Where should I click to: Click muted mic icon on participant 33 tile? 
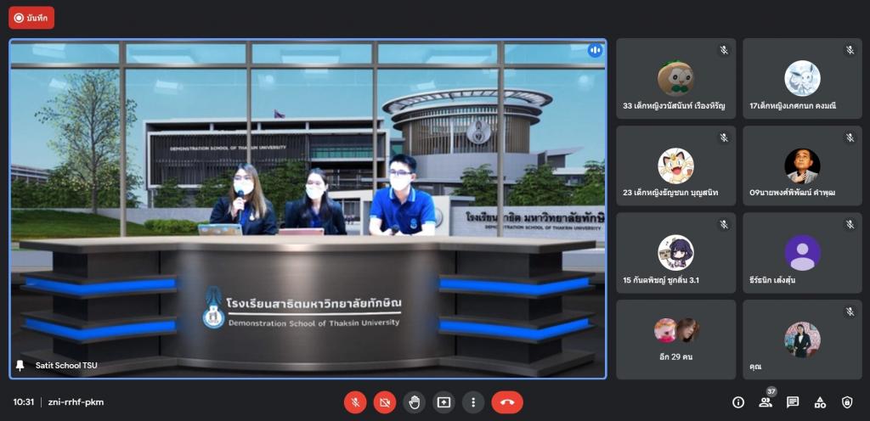tap(724, 50)
